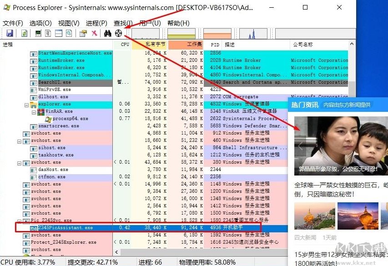Select the WindowsInternal.Composab... process row

click(174, 75)
